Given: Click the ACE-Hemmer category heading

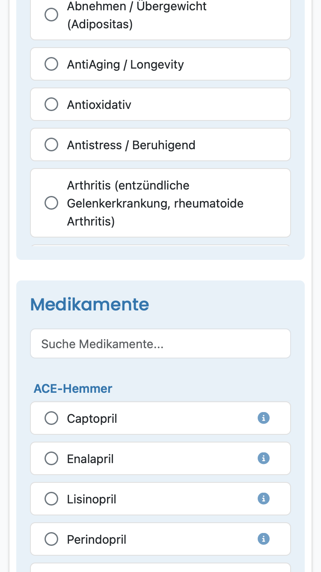Looking at the screenshot, I should [x=73, y=388].
